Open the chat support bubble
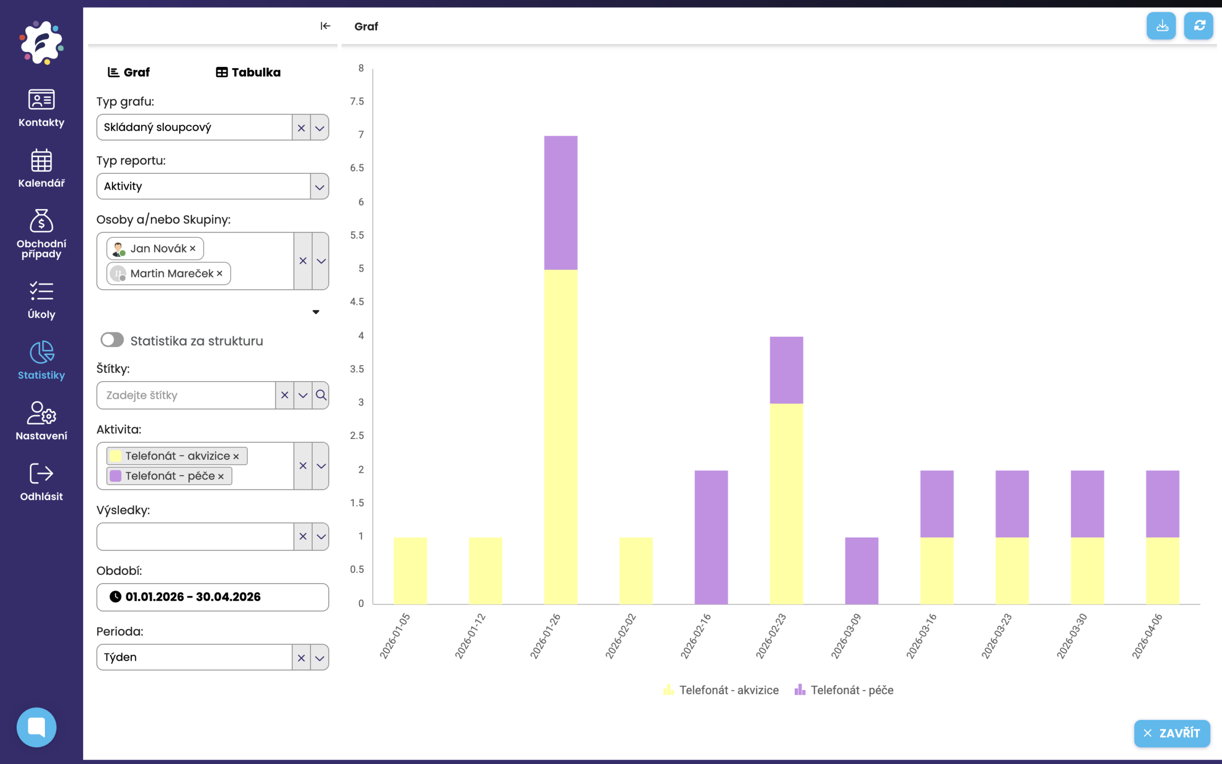This screenshot has height=764, width=1222. click(36, 727)
